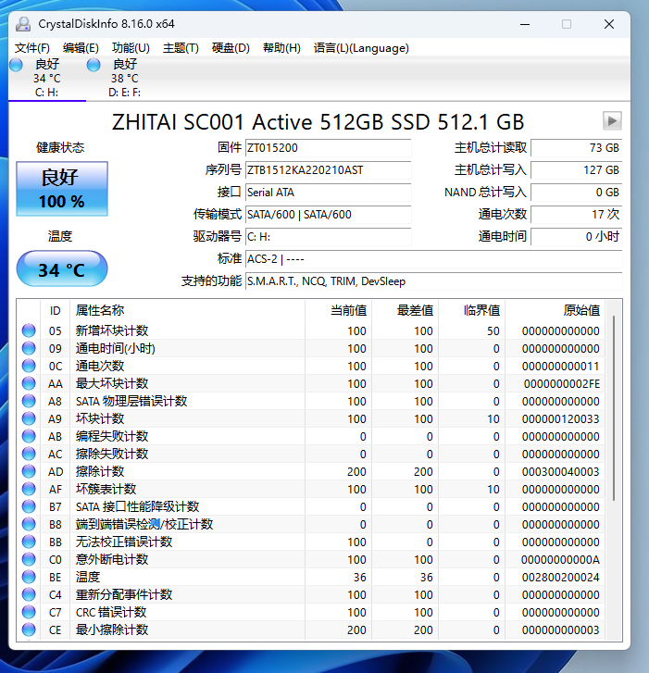The image size is (649, 673).
Task: Click the 新增坏块计数 attribute name
Action: pyautogui.click(x=112, y=330)
